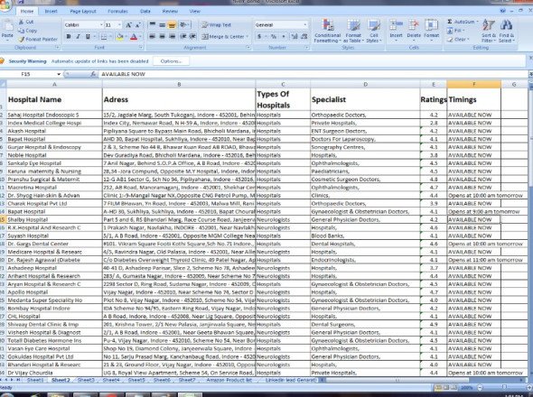
Task: Click cell containing Shalby Hospital
Action: [x=54, y=220]
